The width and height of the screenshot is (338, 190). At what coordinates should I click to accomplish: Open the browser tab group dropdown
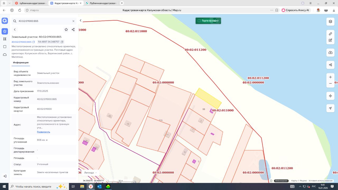pos(10,3)
